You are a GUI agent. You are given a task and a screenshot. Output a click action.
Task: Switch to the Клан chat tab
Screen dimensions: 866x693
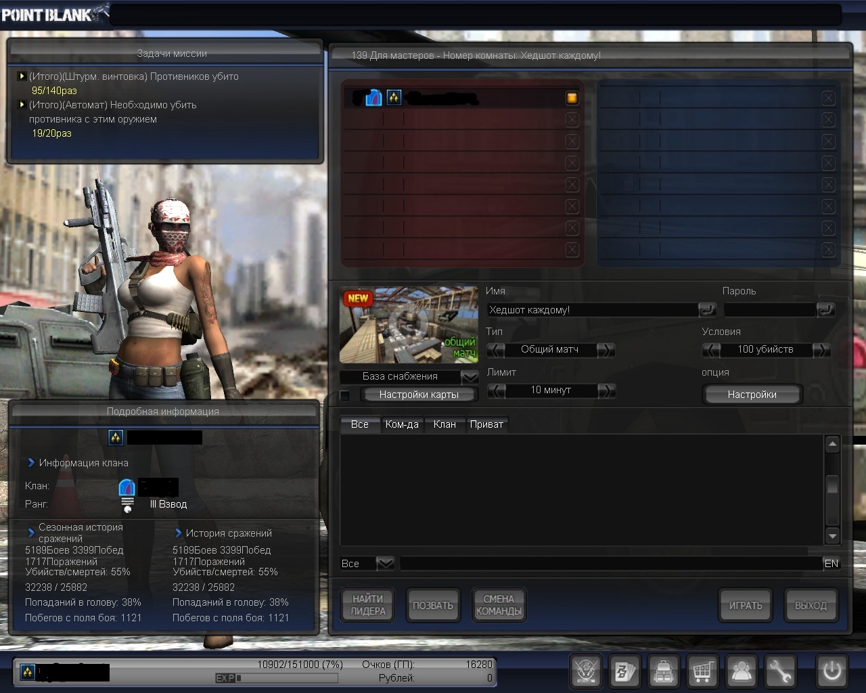445,424
